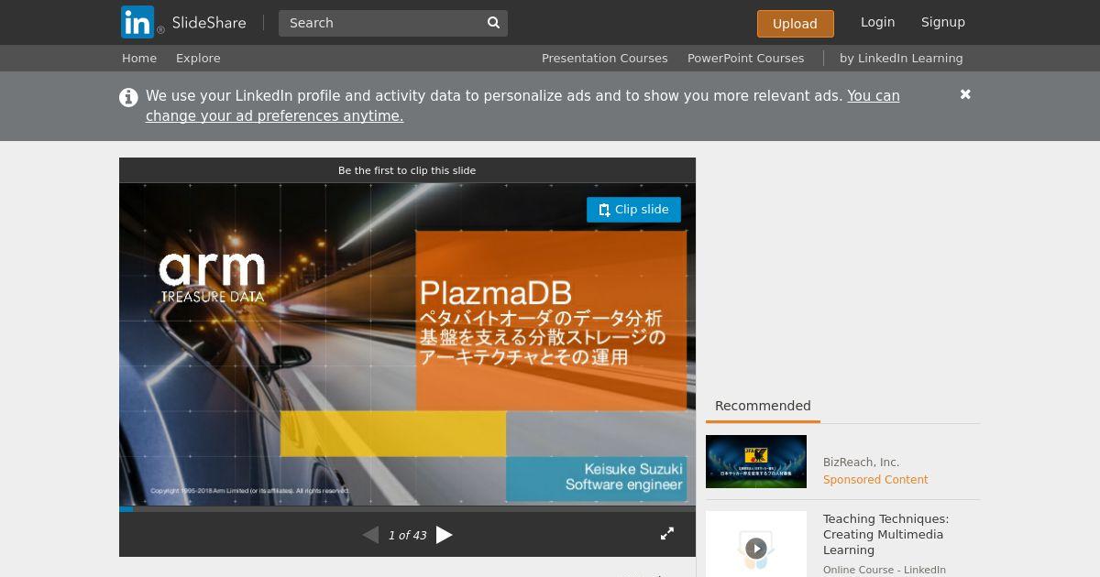Click 'Be the first to clip this slide' text

click(407, 170)
